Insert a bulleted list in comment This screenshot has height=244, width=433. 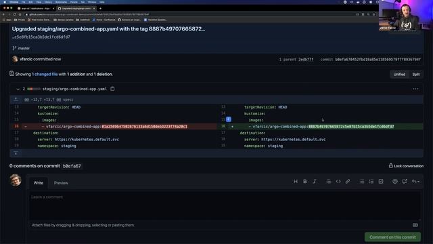coord(362,182)
